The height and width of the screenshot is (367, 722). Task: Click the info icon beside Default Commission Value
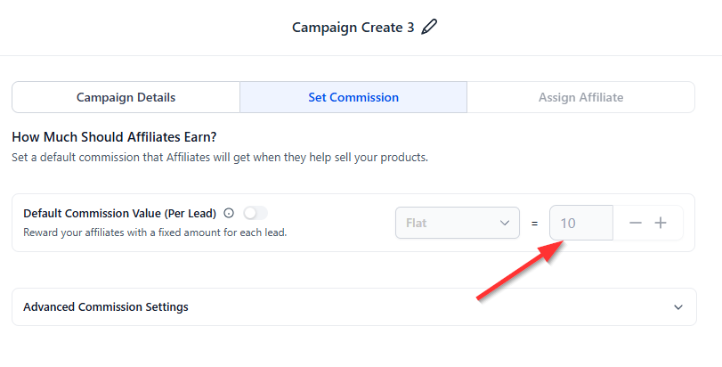(229, 213)
